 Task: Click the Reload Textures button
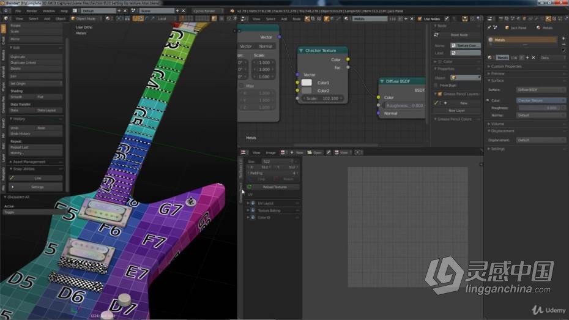(x=275, y=187)
